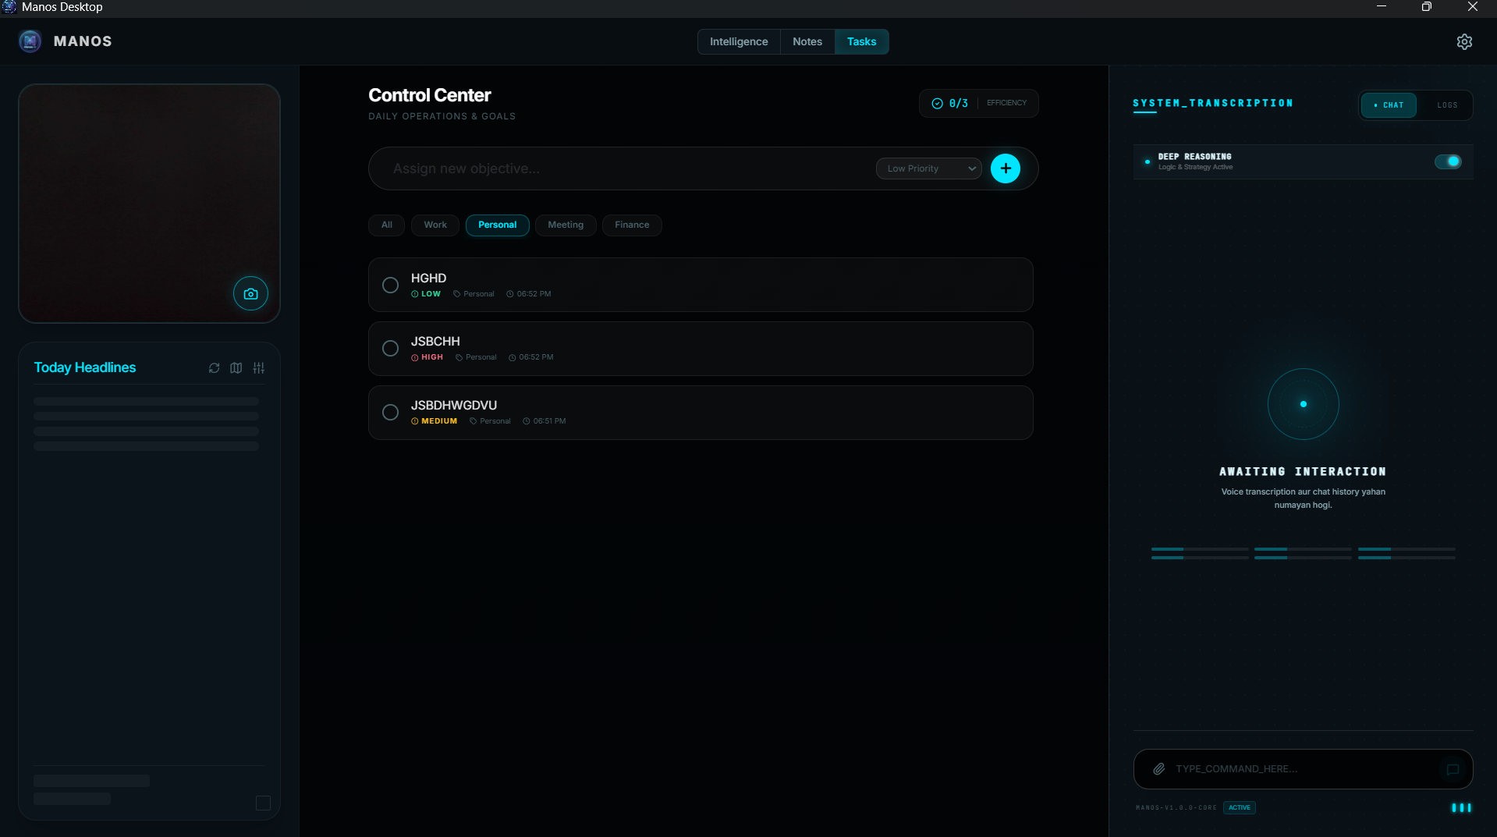
Task: Click the headlines filter sliders icon
Action: pyautogui.click(x=259, y=367)
